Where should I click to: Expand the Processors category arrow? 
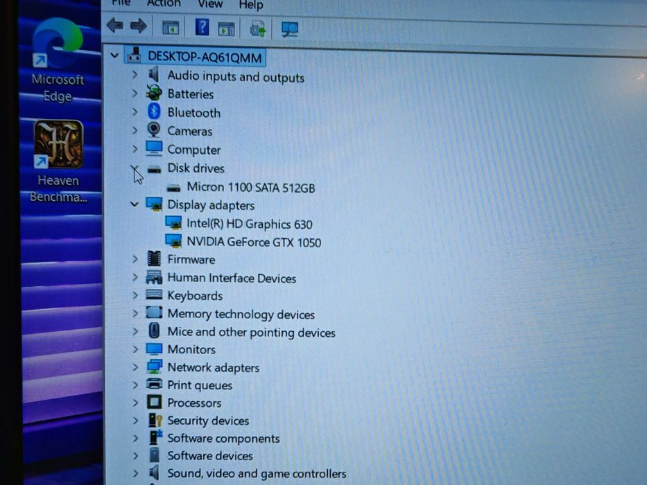(x=135, y=403)
